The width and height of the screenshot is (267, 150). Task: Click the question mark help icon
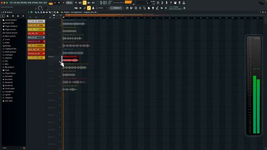click(171, 3)
